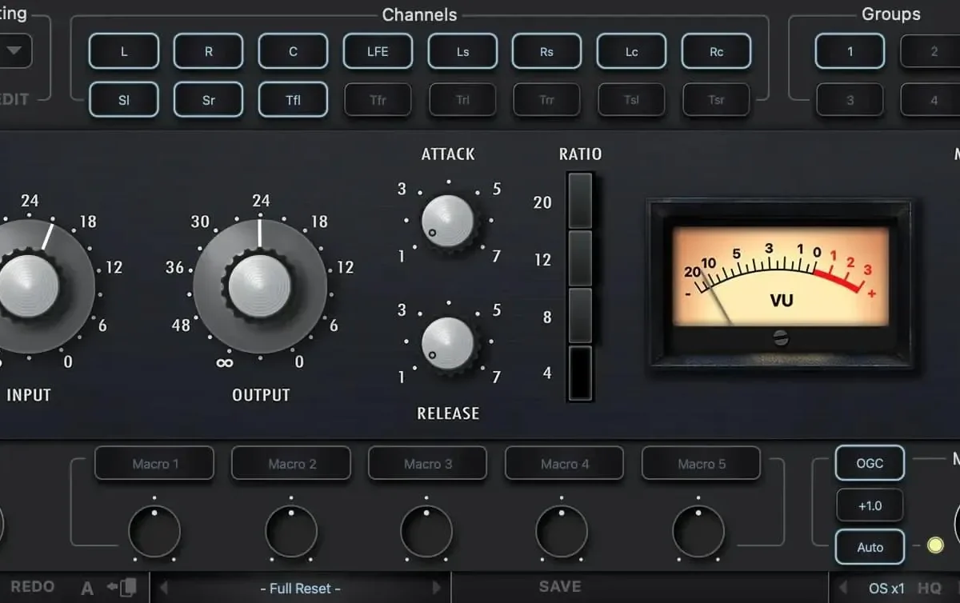This screenshot has height=603, width=960.
Task: Toggle the R channel
Action: 209,51
